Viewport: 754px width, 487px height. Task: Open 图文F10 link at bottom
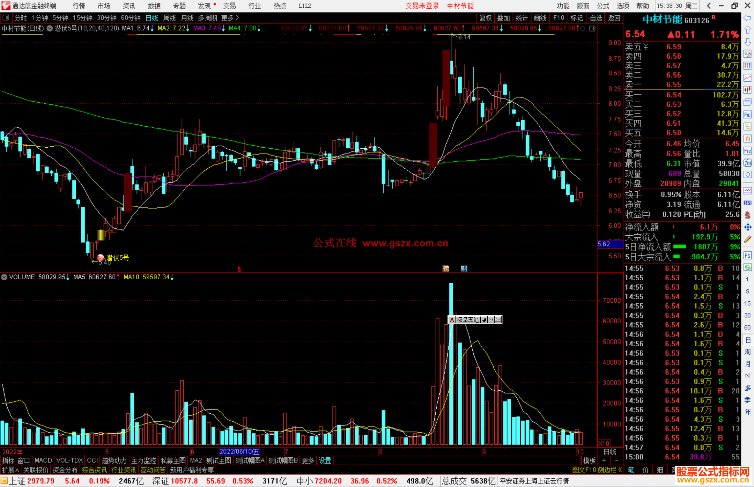click(x=584, y=470)
